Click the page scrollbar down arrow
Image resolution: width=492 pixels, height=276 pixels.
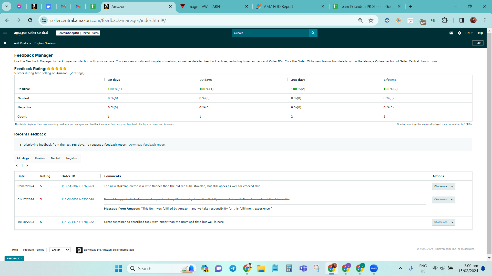click(489, 258)
